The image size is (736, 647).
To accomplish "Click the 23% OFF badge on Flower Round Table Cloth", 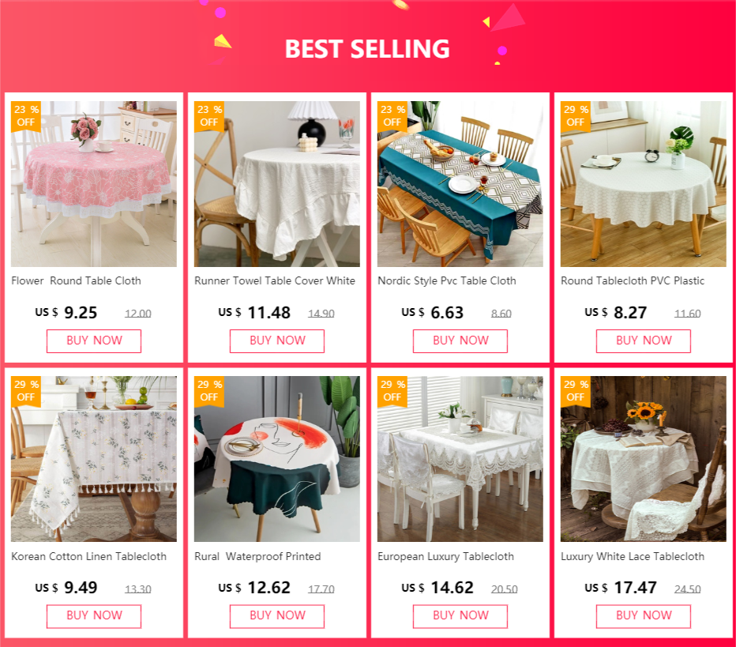I will pos(26,115).
